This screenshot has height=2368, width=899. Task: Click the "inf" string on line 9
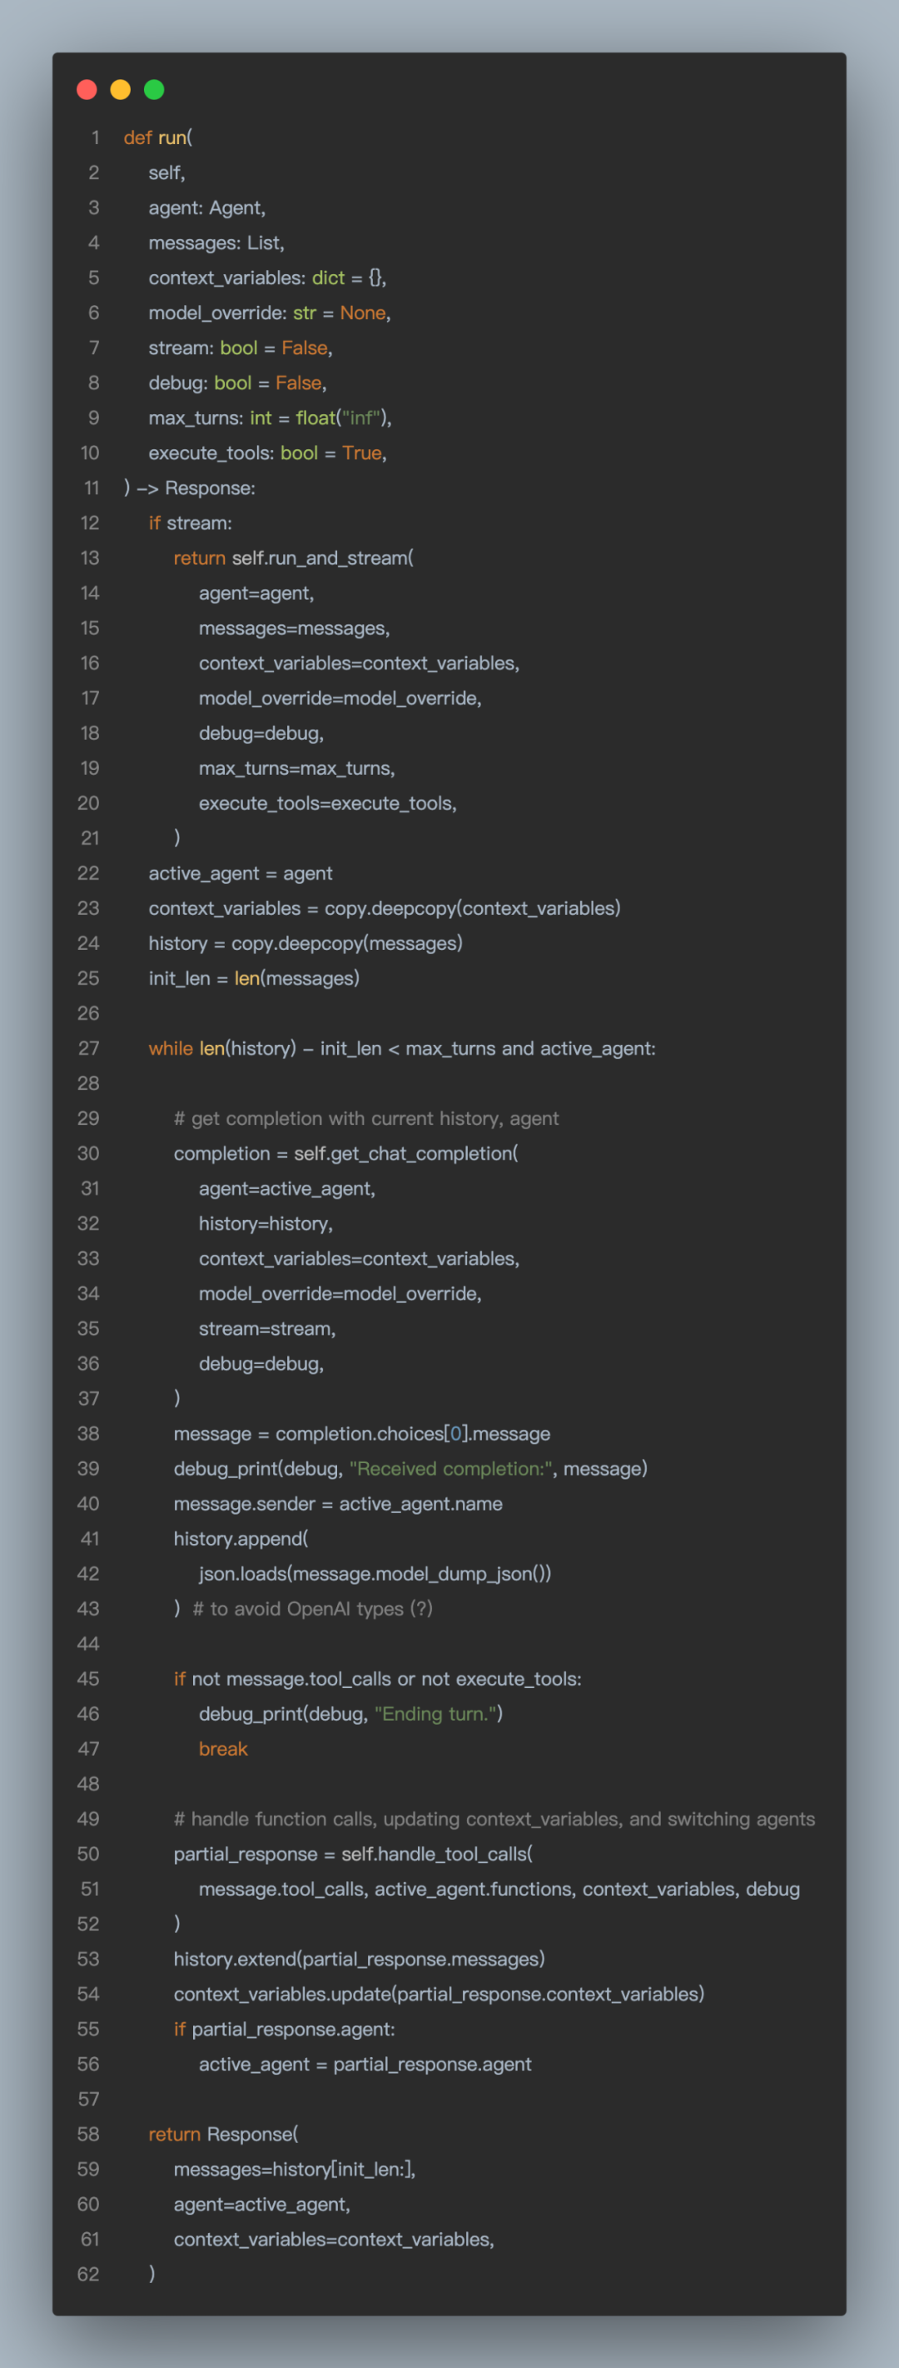(360, 418)
